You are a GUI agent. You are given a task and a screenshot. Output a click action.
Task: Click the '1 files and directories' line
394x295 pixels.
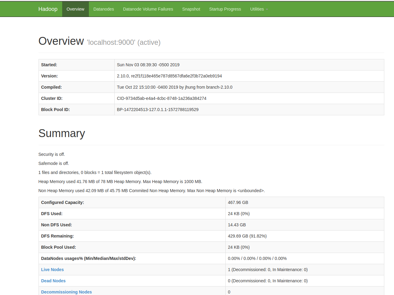(x=95, y=172)
